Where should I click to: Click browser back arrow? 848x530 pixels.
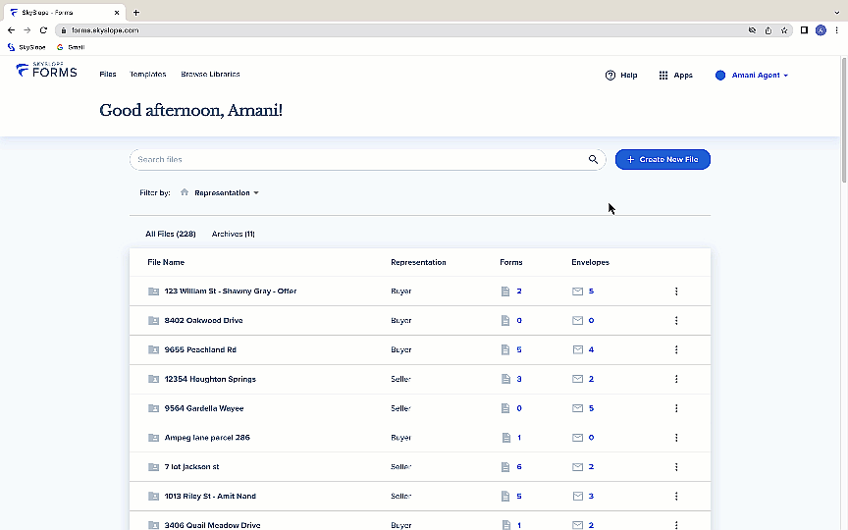12,30
